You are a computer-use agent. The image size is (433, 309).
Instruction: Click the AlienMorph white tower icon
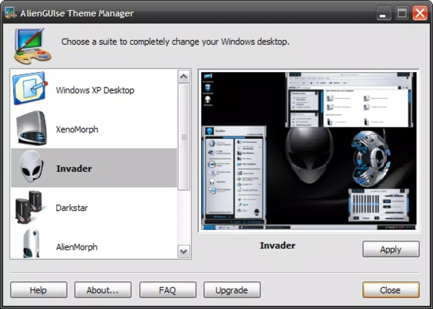click(x=31, y=244)
